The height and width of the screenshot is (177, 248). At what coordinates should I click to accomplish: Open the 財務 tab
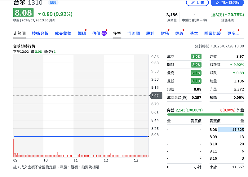[x=165, y=33]
